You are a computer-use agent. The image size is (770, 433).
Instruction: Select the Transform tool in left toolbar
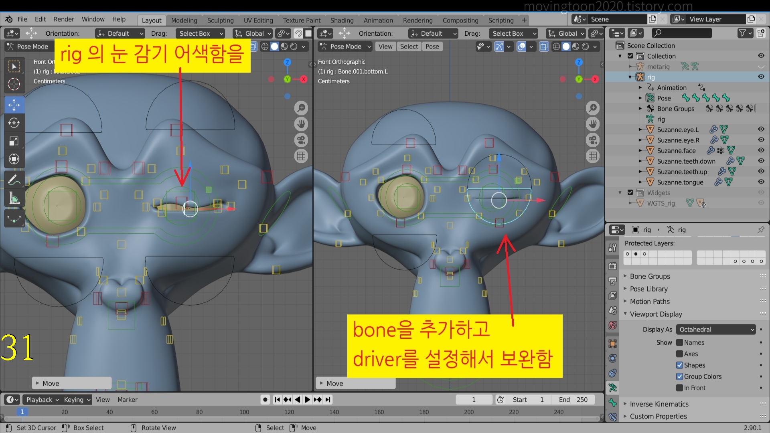point(14,159)
